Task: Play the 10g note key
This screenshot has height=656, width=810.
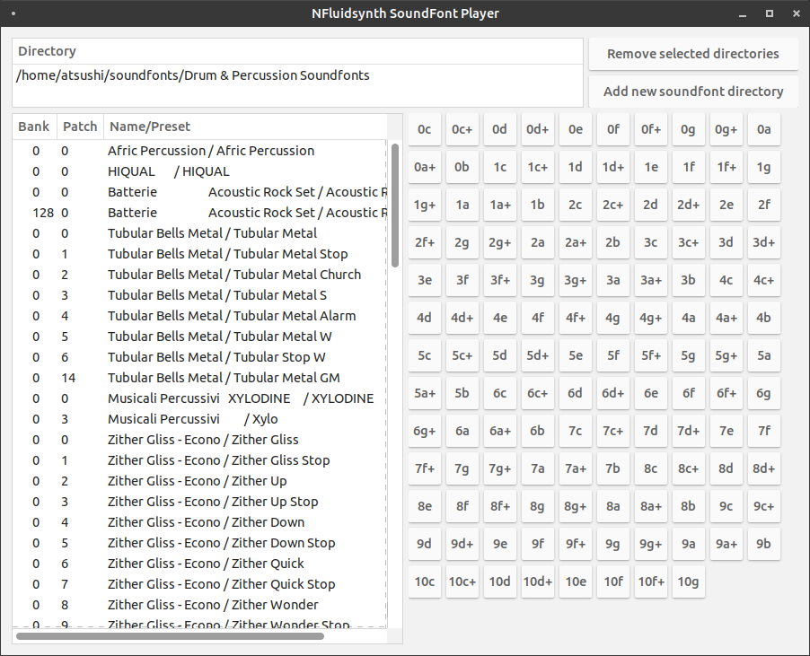Action: (688, 582)
